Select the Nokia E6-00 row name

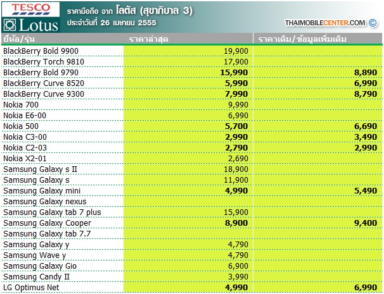[x=25, y=116]
